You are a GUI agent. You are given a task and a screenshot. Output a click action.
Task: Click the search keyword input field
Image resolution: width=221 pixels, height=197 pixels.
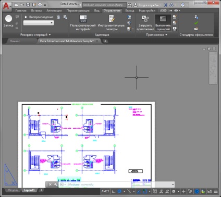(104, 5)
